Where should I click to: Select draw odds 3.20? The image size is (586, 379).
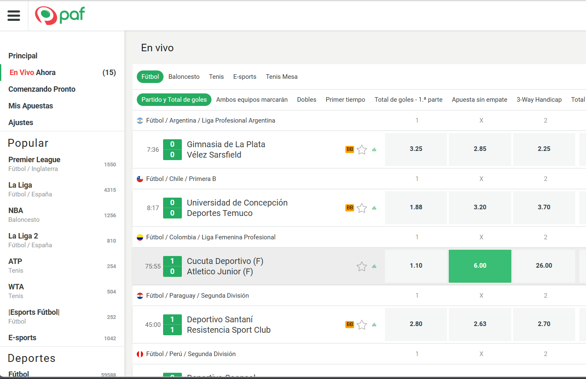pos(480,208)
